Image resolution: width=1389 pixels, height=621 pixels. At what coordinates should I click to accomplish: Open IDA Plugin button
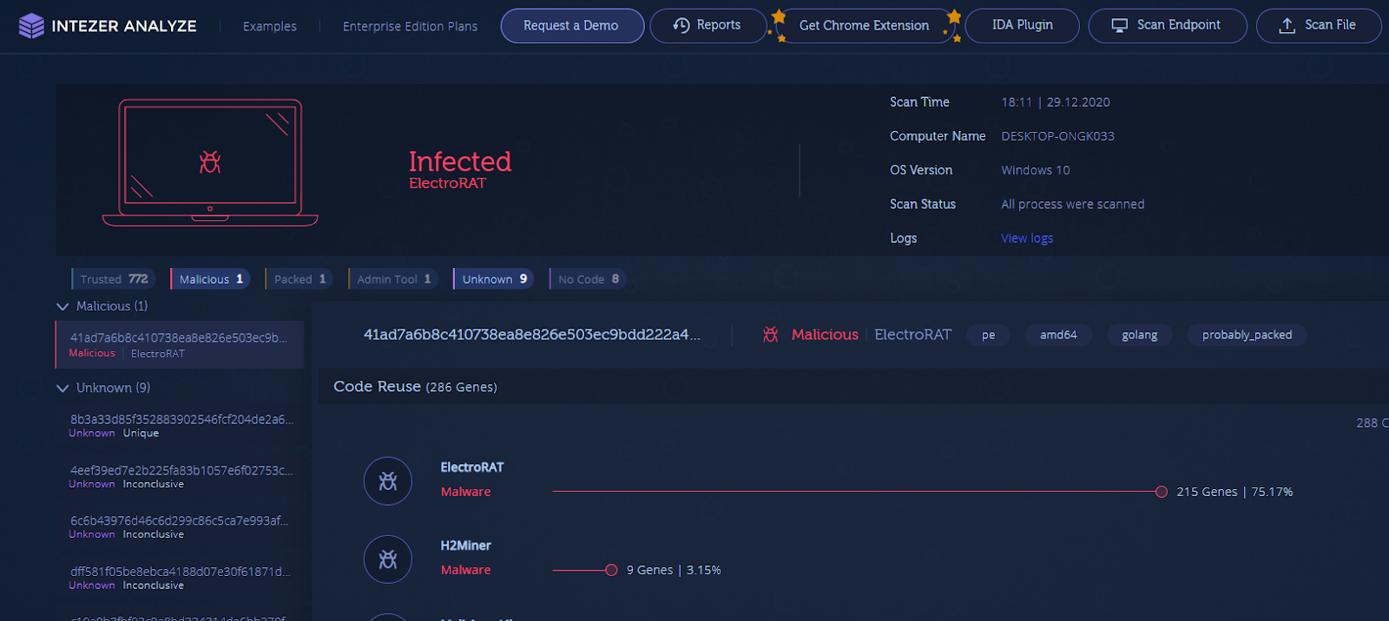tap(1023, 26)
